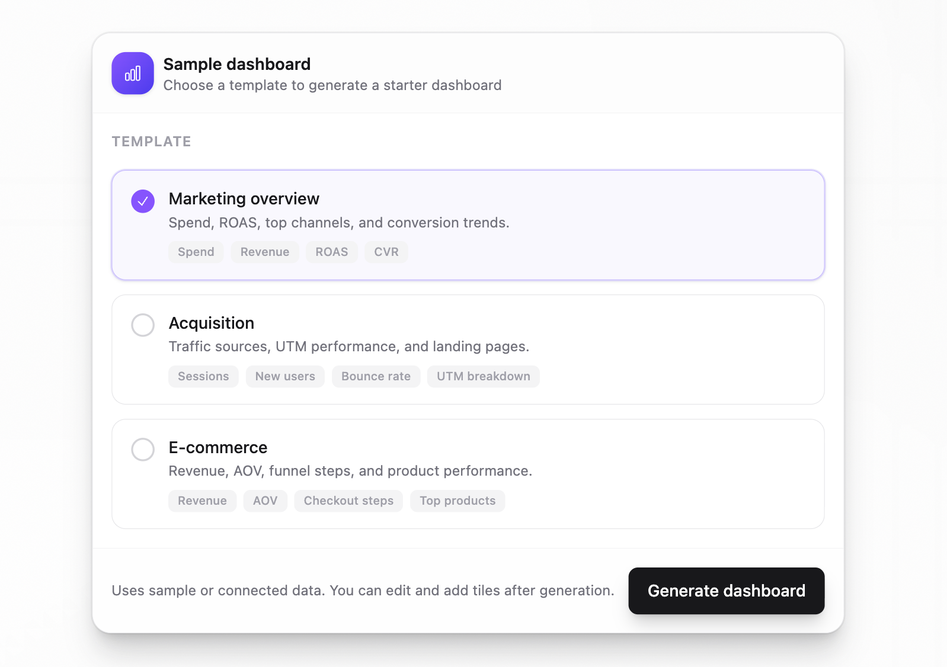Screen dimensions: 947x667
Task: Click Revenue tag under Marketing overview
Action: point(265,252)
